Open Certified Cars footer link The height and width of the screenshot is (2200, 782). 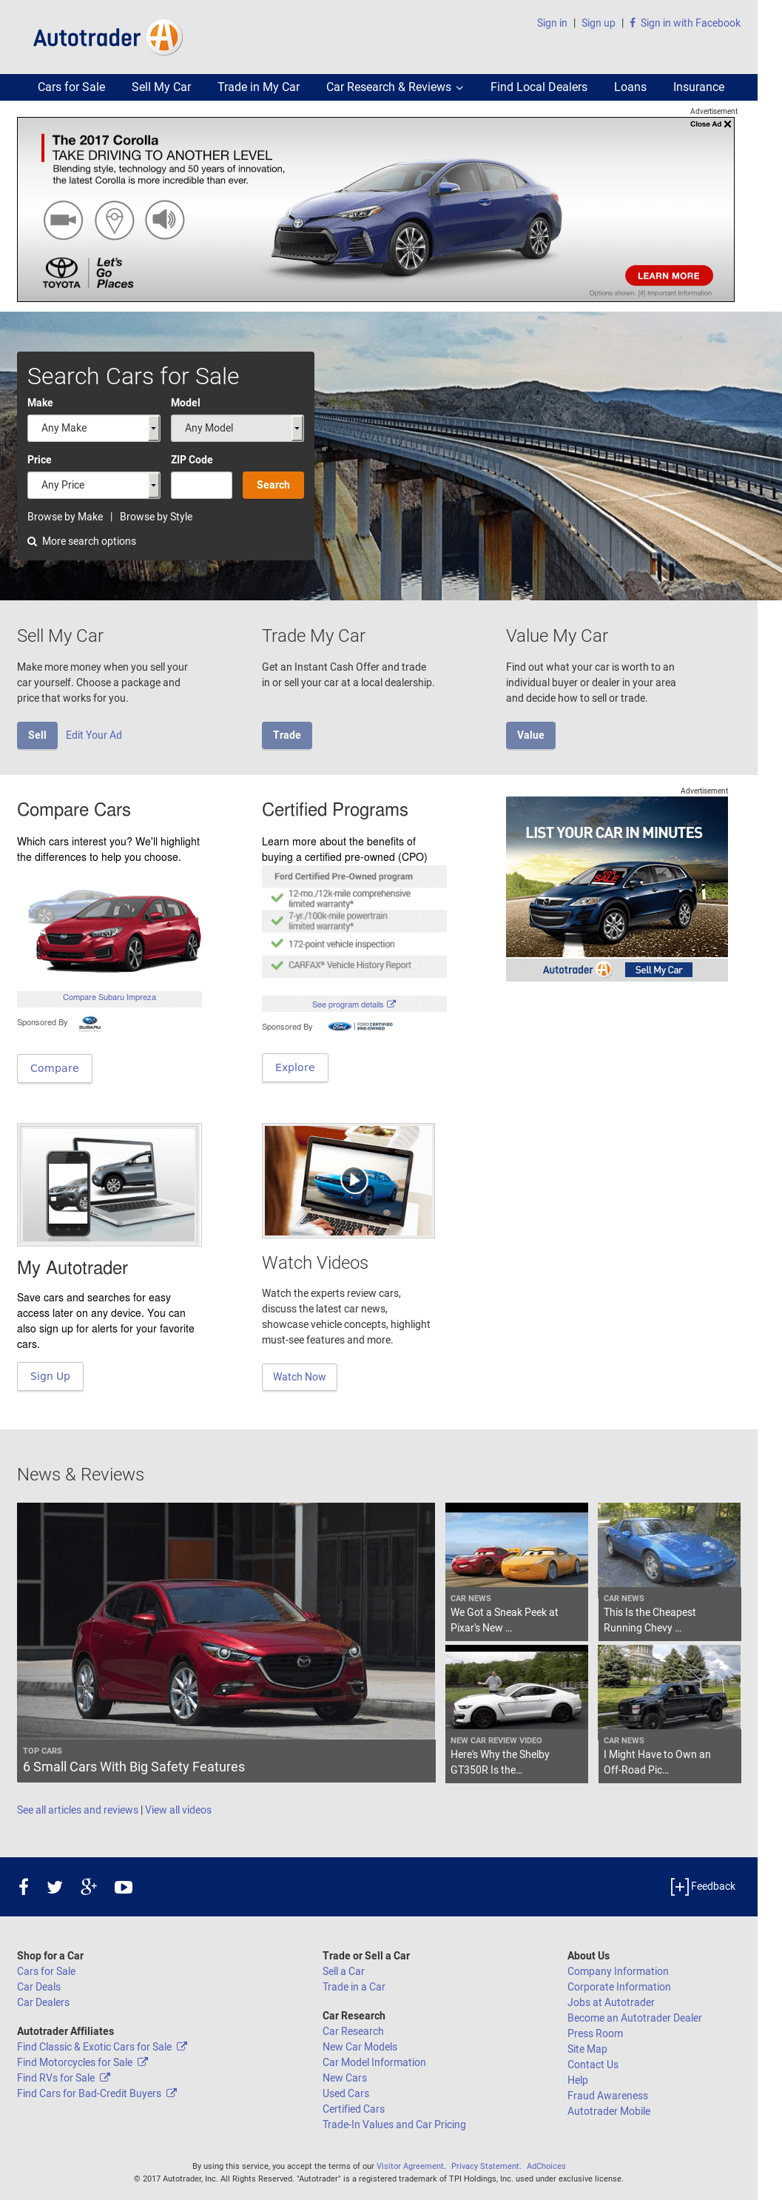pyautogui.click(x=354, y=2109)
